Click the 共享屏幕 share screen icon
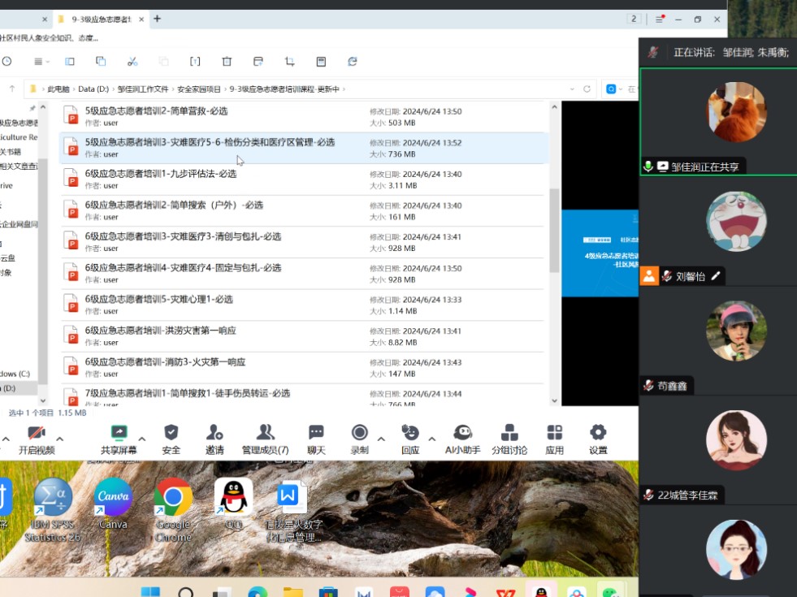This screenshot has width=797, height=597. 119,433
